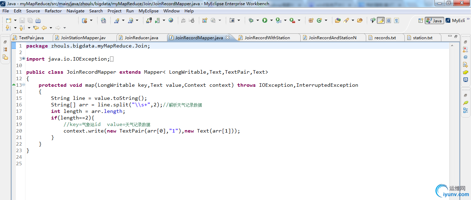The height and width of the screenshot is (200, 471).
Task: Click the New file wizard icon
Action: [x=9, y=20]
